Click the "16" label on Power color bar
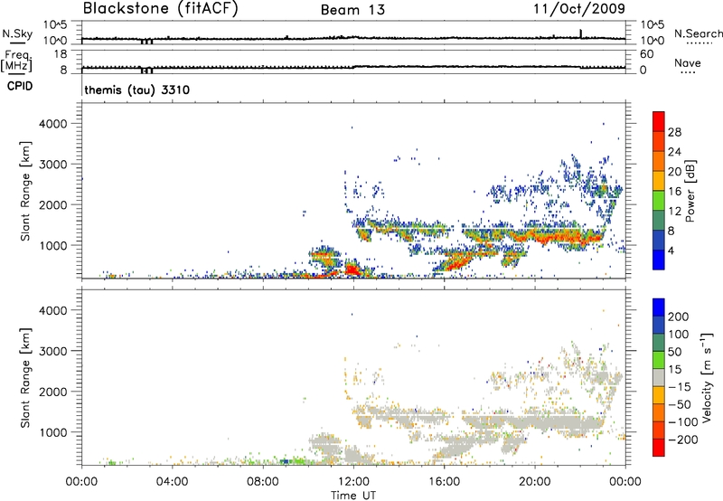 (x=674, y=192)
